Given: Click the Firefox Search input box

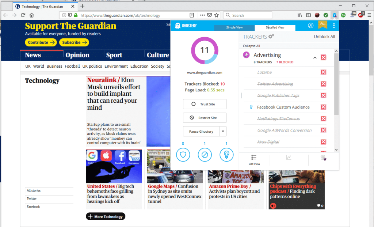Looking at the screenshot, I should click(x=248, y=15).
